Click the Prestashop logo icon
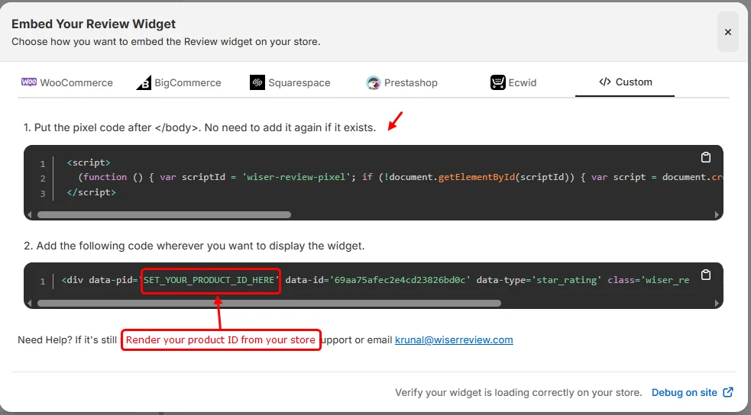751x415 pixels. click(x=373, y=82)
